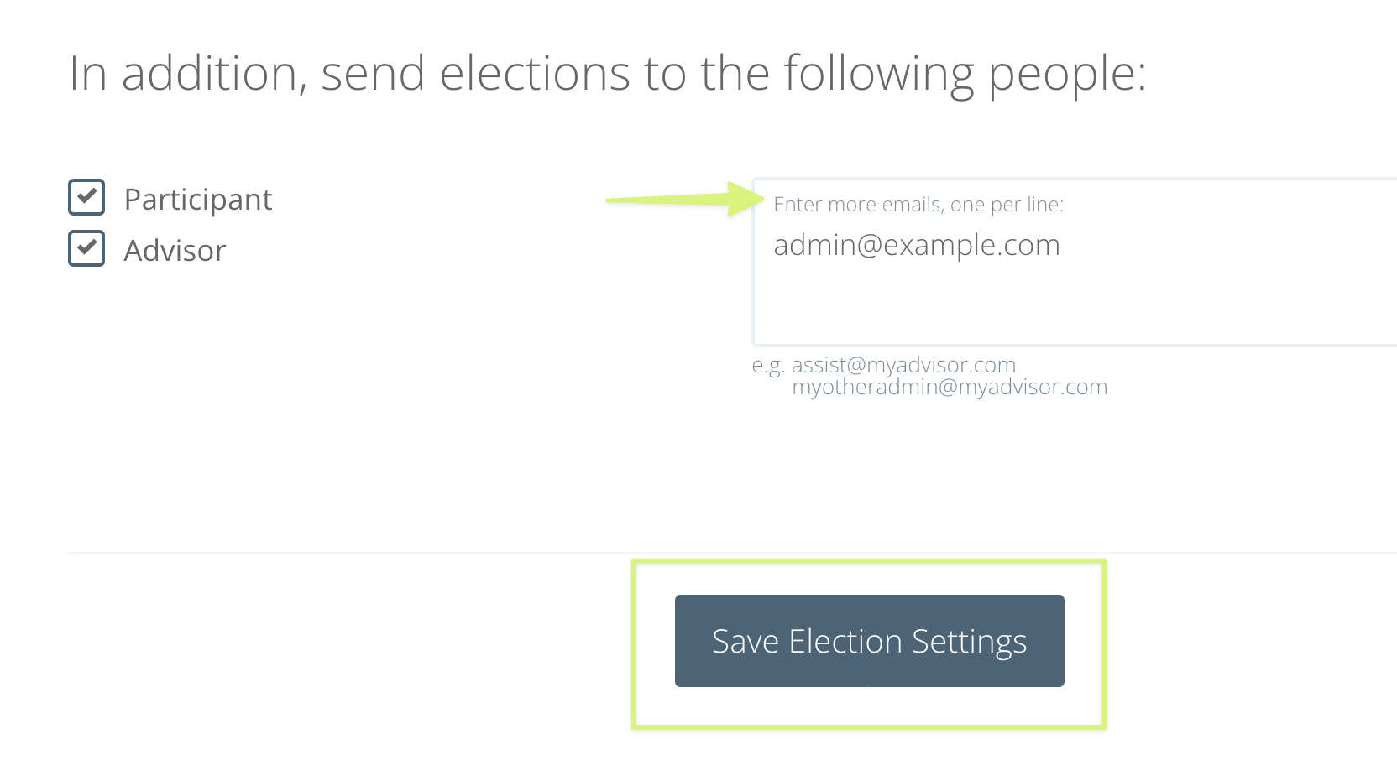Click the left border of the emails text box

754,262
